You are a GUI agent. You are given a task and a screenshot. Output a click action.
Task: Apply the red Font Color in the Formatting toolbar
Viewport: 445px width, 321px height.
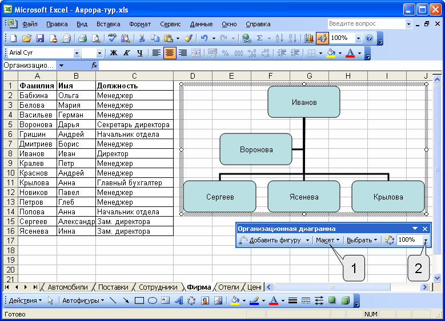[350, 53]
